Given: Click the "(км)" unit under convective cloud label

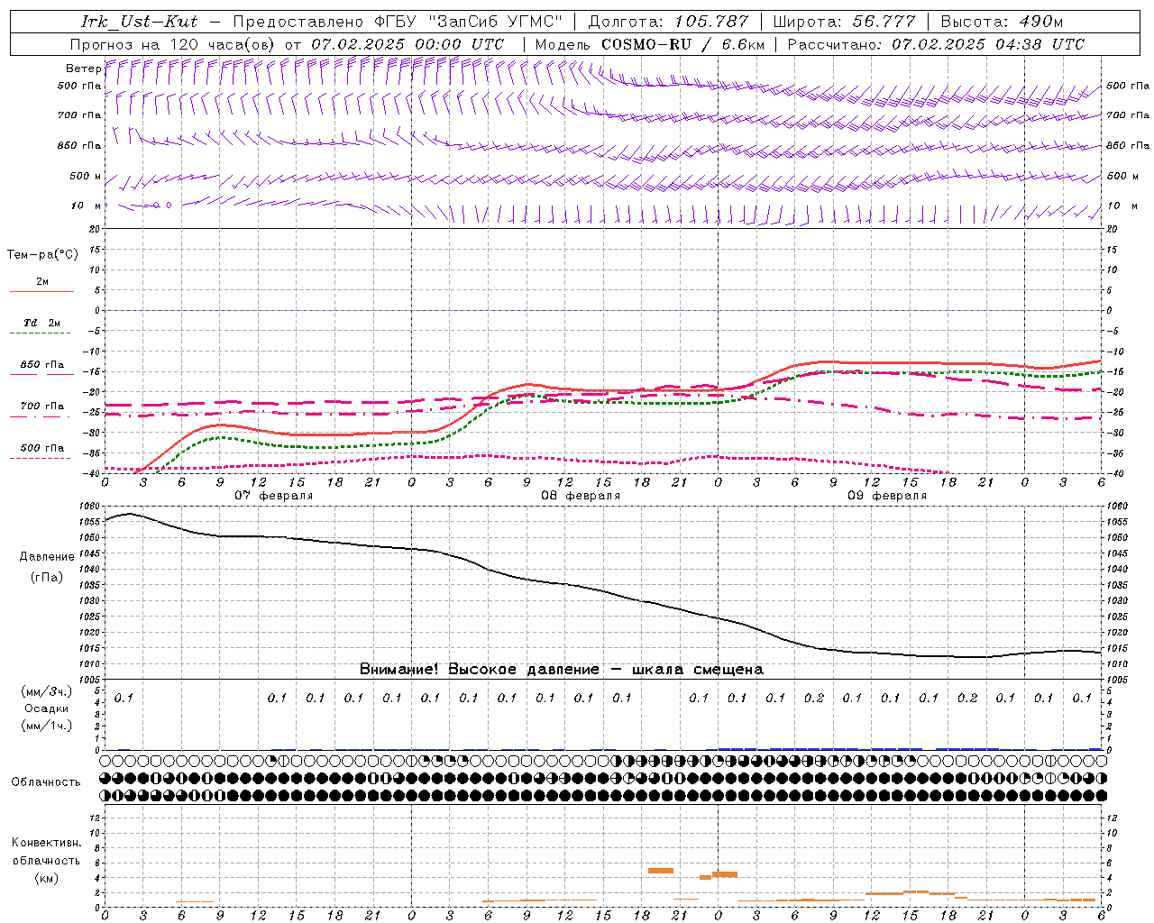Looking at the screenshot, I should [x=47, y=878].
